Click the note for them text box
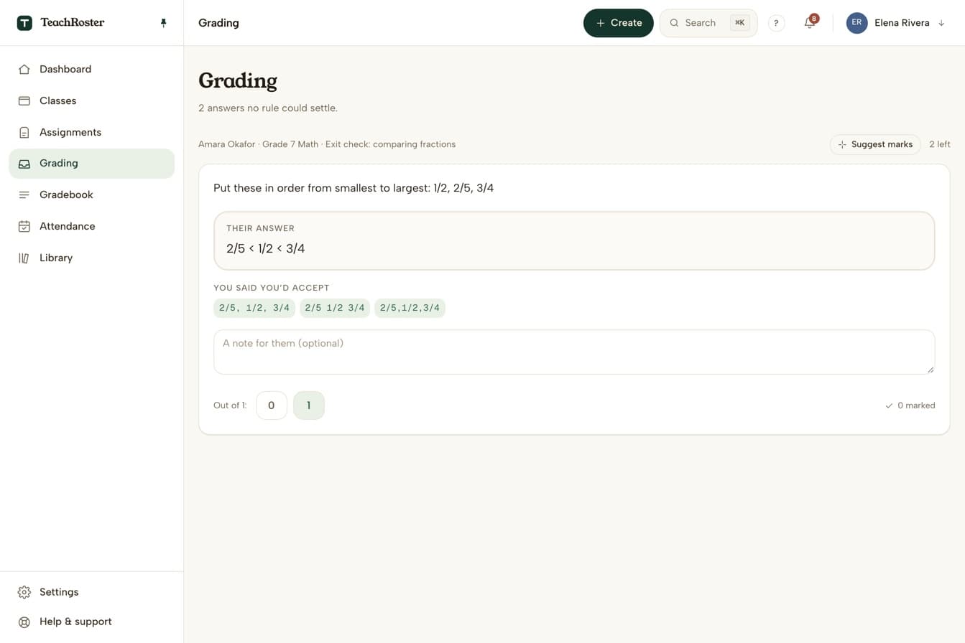Image resolution: width=965 pixels, height=643 pixels. 574,352
